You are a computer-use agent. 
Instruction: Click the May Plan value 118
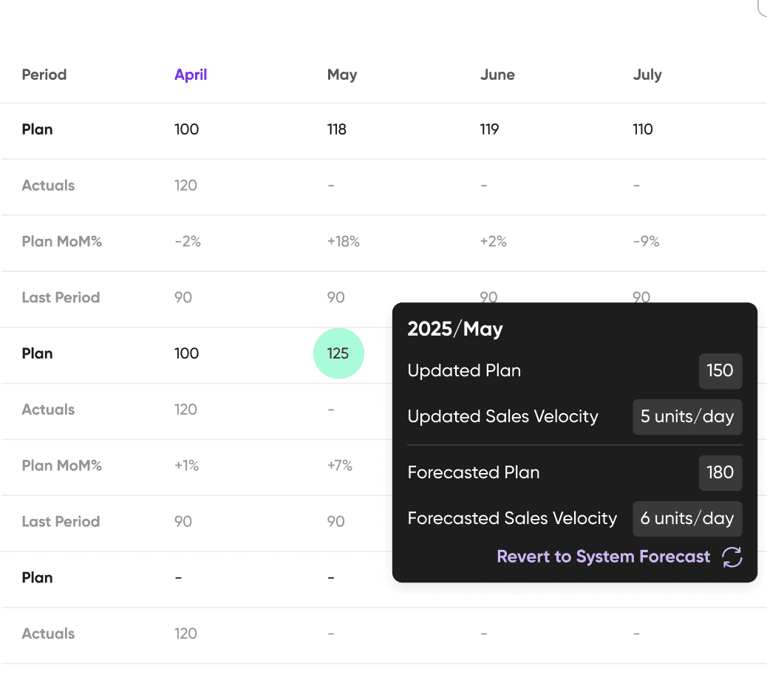pyautogui.click(x=336, y=129)
